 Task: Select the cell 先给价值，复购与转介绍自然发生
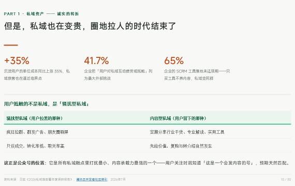tap(181, 146)
